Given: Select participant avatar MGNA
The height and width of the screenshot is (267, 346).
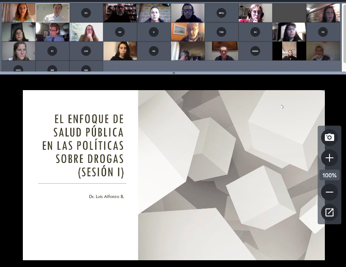Looking at the screenshot, I should click(x=255, y=51).
